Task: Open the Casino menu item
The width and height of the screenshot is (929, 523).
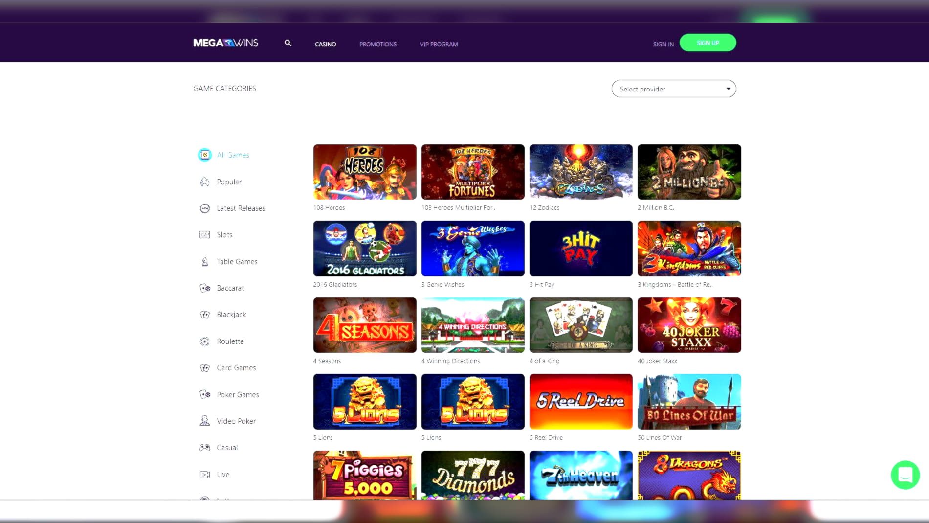Action: tap(325, 44)
